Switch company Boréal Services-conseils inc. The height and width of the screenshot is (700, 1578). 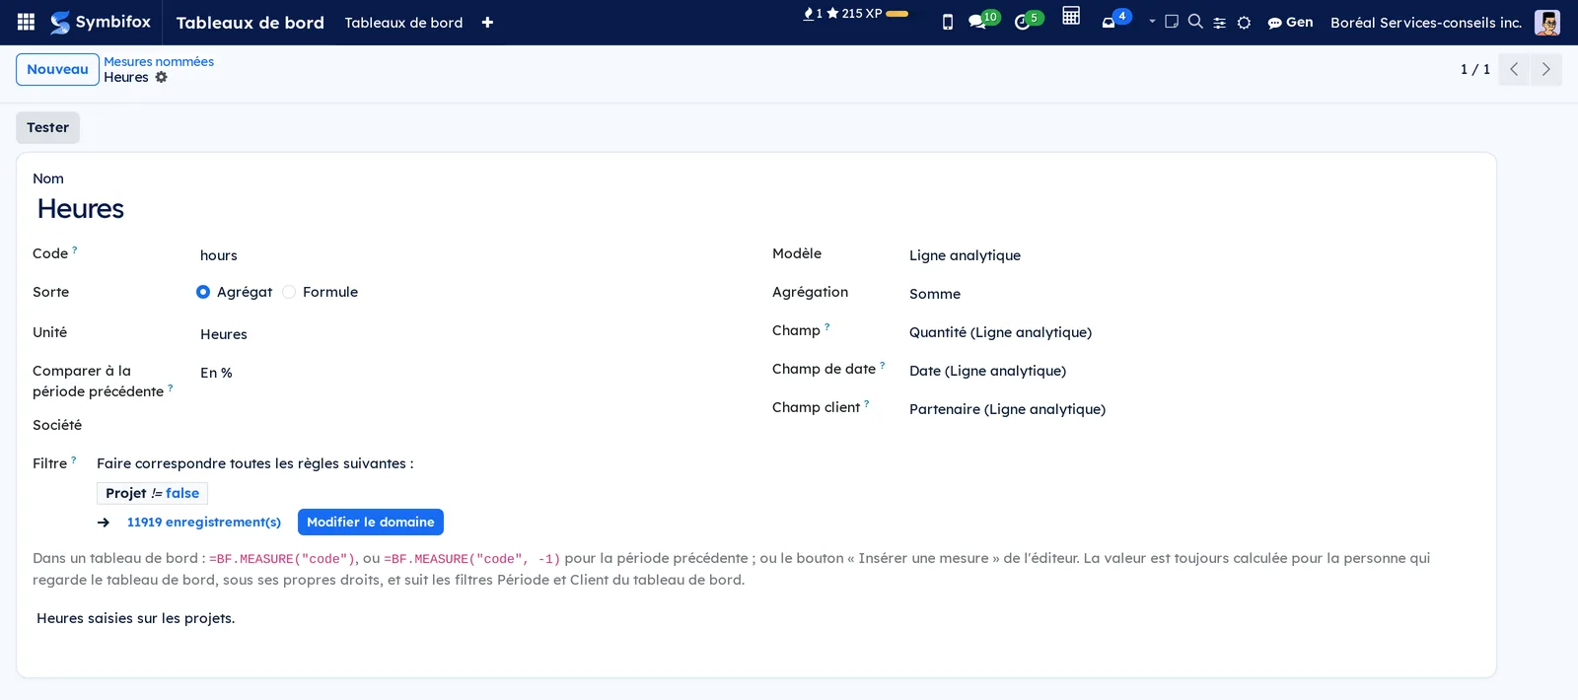coord(1426,22)
